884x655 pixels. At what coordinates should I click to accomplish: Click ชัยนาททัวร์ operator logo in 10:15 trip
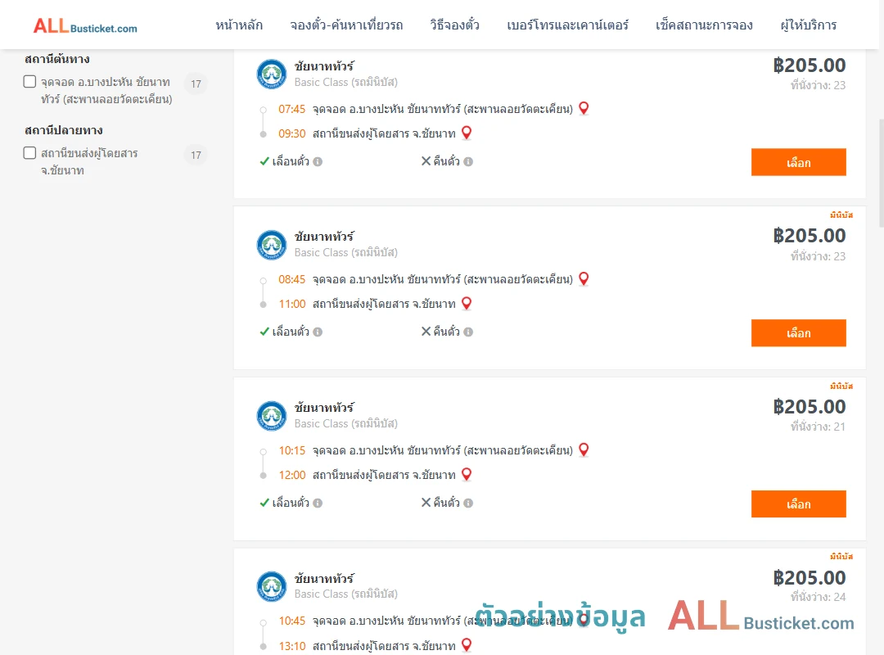(272, 416)
